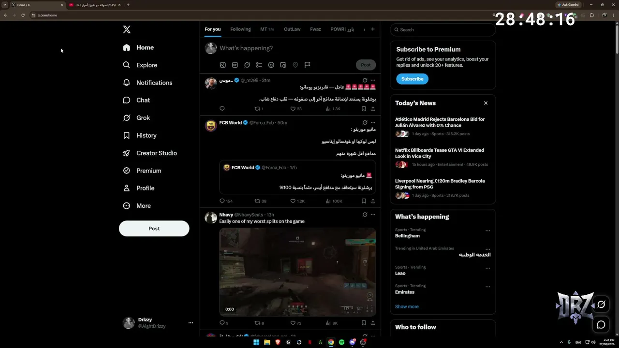
Task: Reply to the @_m20ii post
Action: pyautogui.click(x=222, y=109)
